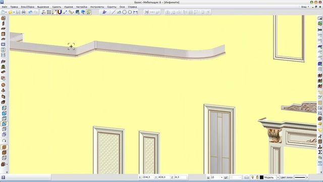The height and width of the screenshot is (182, 323).
Task: Select the rotation arc icon in left toolbar
Action: 4,141
